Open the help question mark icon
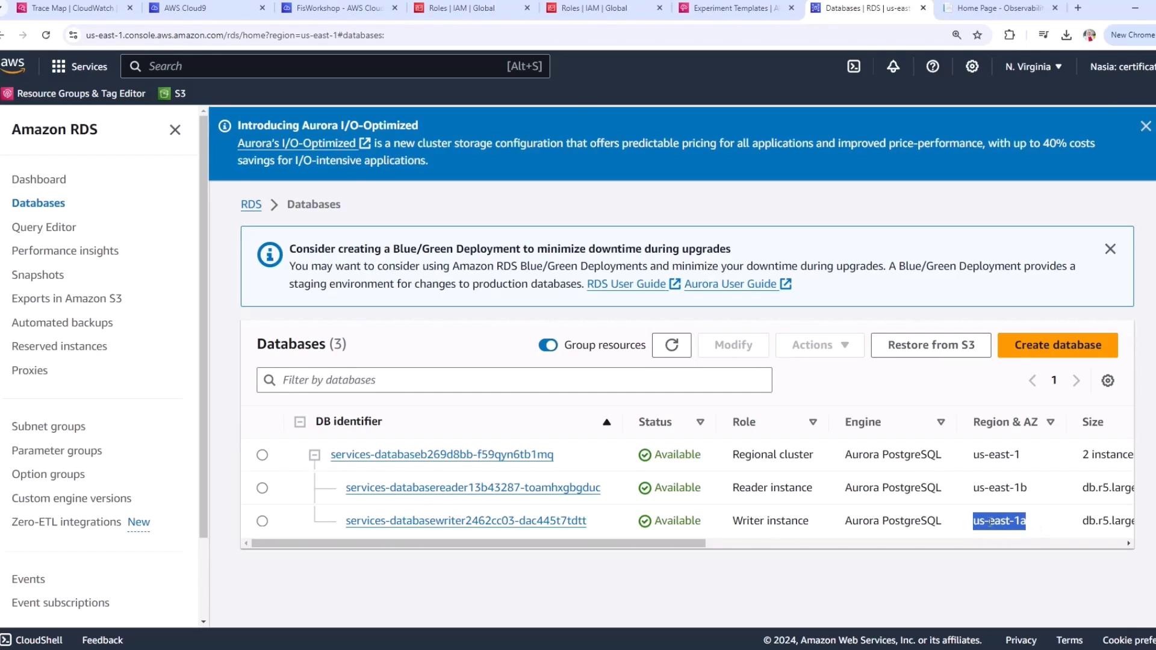The width and height of the screenshot is (1156, 650). (933, 66)
